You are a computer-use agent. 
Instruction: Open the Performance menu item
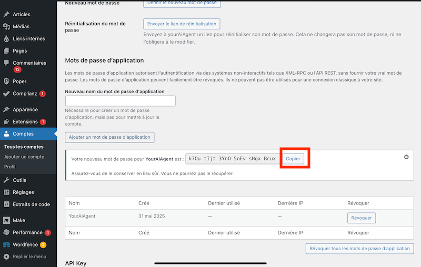pos(27,232)
